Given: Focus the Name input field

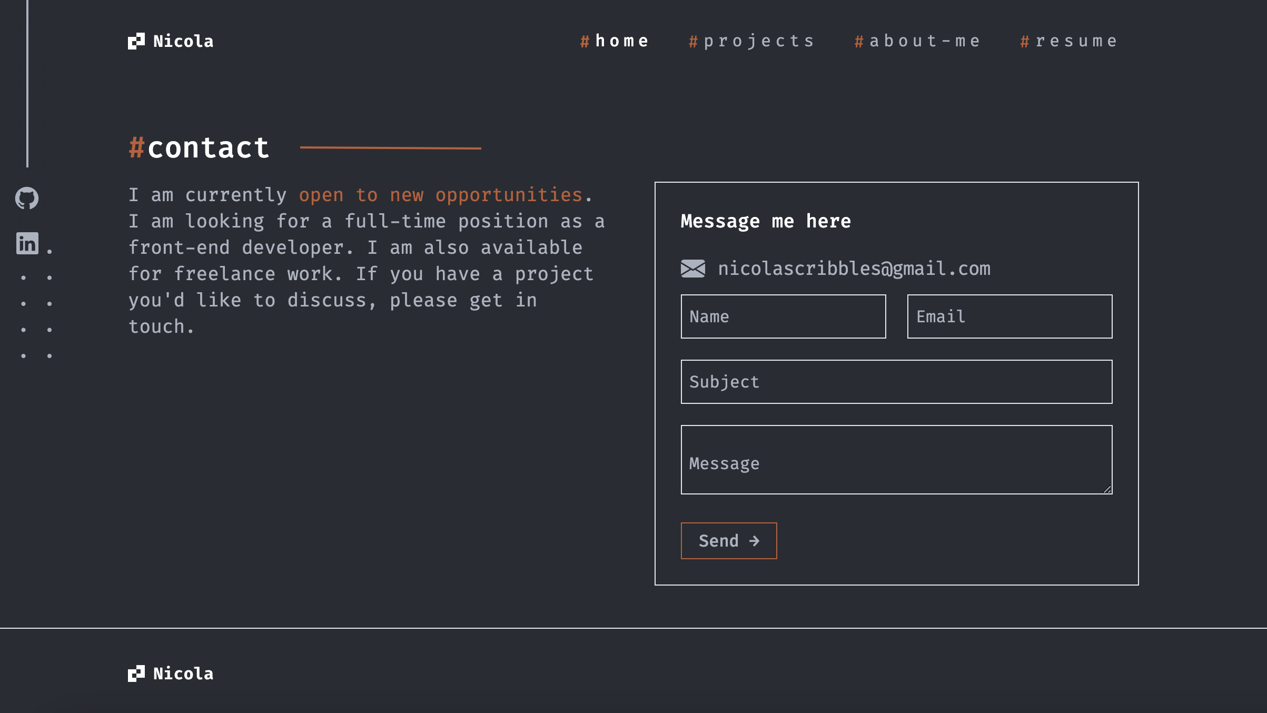Looking at the screenshot, I should coord(784,316).
